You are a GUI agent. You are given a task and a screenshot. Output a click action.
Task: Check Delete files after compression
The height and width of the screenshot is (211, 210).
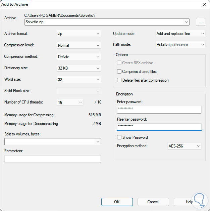[x=119, y=80]
